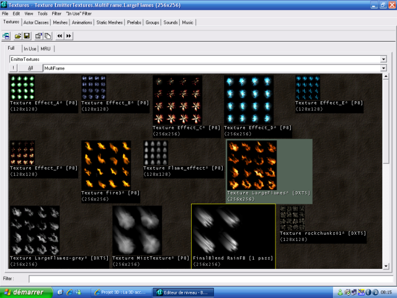Open the Filter menu
Viewport: 397px width, 298px height.
coord(56,14)
